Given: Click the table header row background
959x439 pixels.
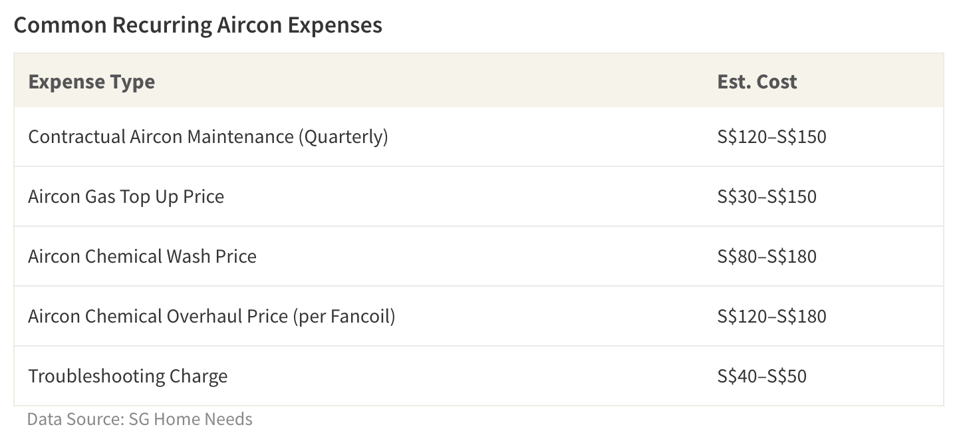Looking at the screenshot, I should coord(479,80).
